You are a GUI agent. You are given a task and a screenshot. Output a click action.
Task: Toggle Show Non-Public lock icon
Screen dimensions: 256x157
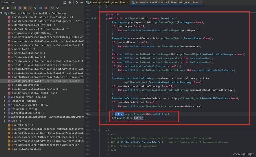pyautogui.click(x=30, y=8)
